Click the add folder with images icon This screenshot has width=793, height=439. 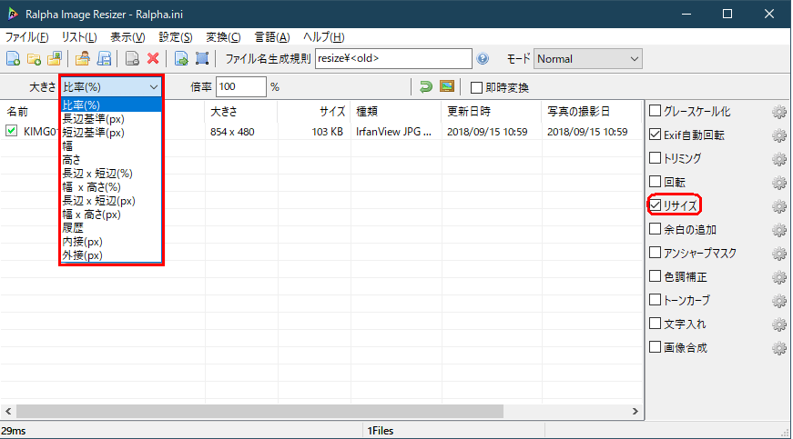(54, 58)
